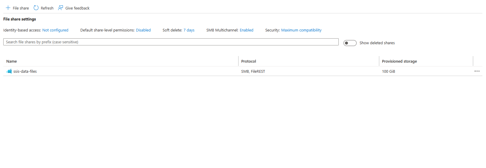Select the 100 GiB storage cell
This screenshot has height=168, width=486.
(x=389, y=72)
